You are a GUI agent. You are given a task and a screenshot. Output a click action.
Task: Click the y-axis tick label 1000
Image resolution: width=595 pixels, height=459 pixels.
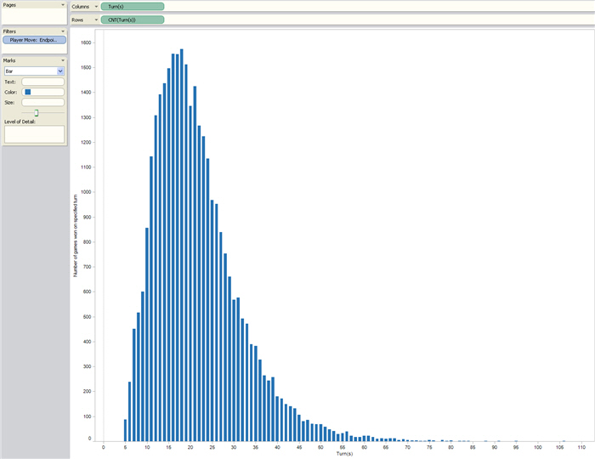(x=86, y=192)
